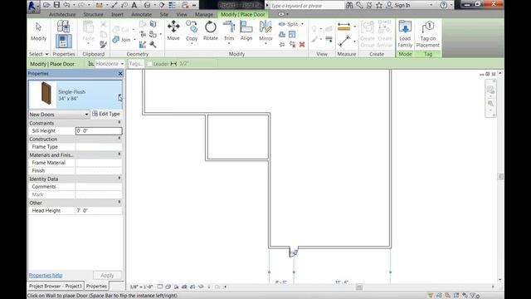531x299 pixels.
Task: Toggle the Properties palette icon on ribbon
Action: tap(63, 42)
